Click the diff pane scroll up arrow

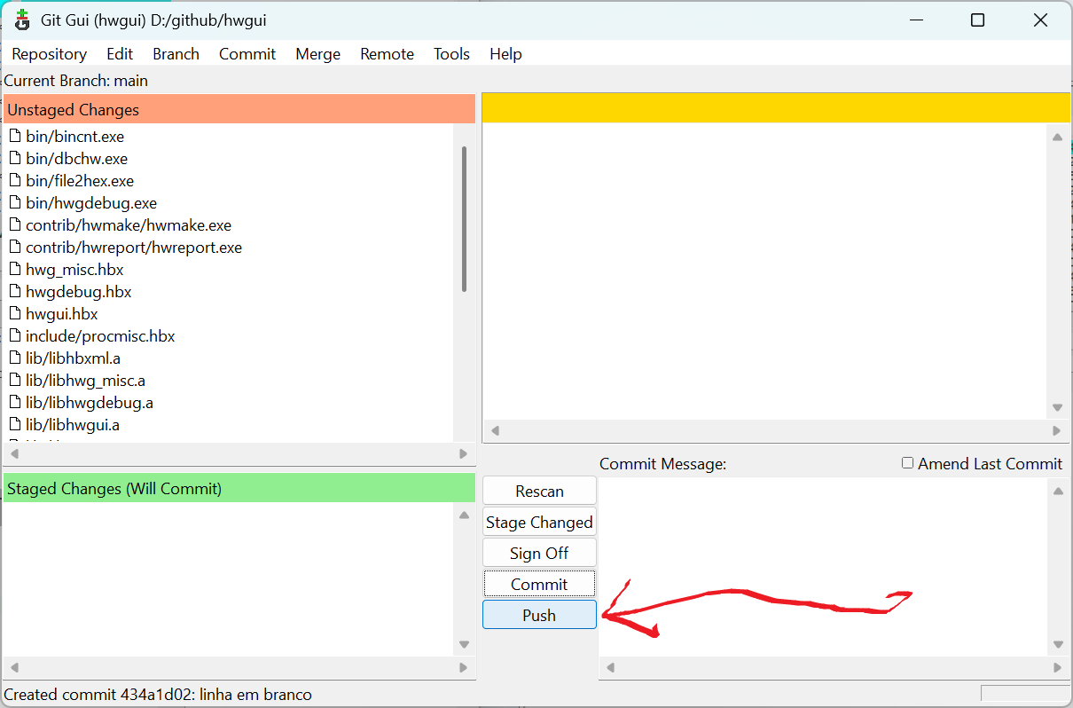coord(1057,137)
